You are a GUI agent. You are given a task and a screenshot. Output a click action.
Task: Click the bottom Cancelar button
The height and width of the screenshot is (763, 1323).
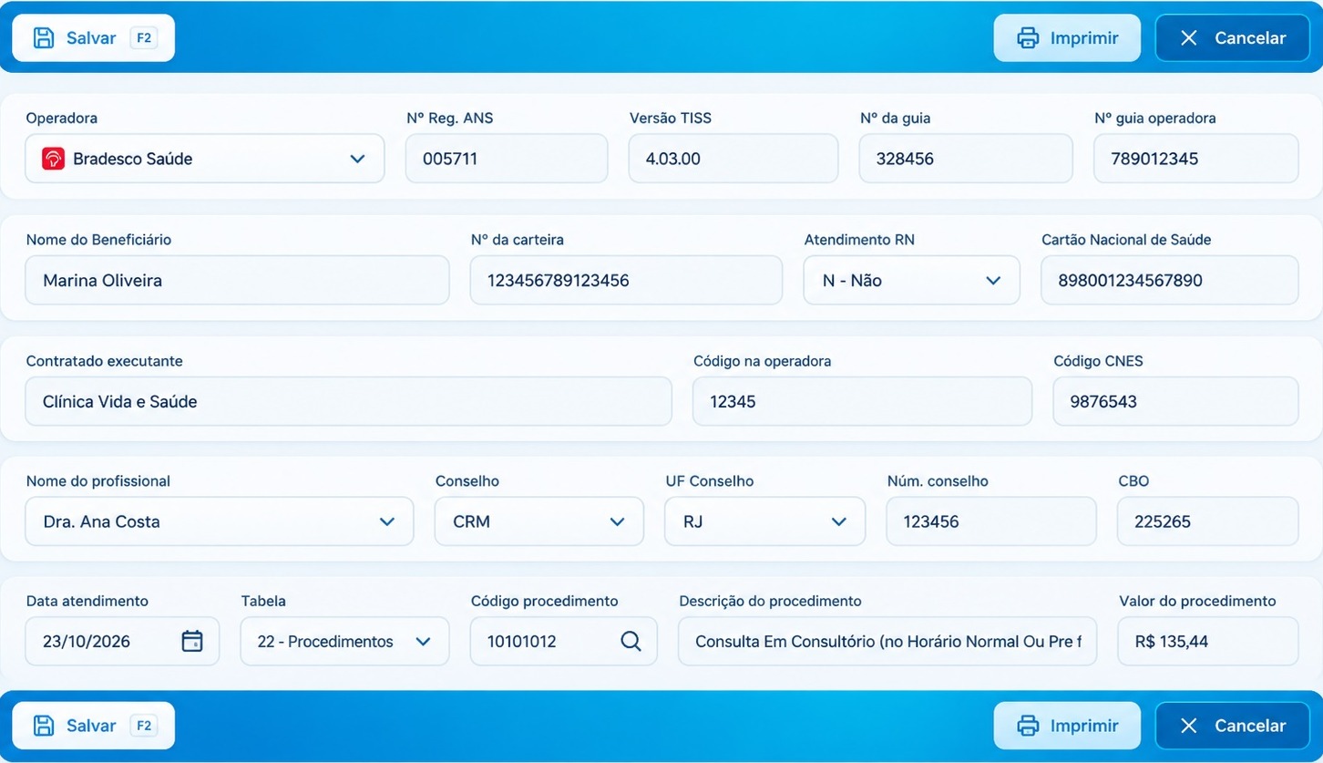[1233, 726]
